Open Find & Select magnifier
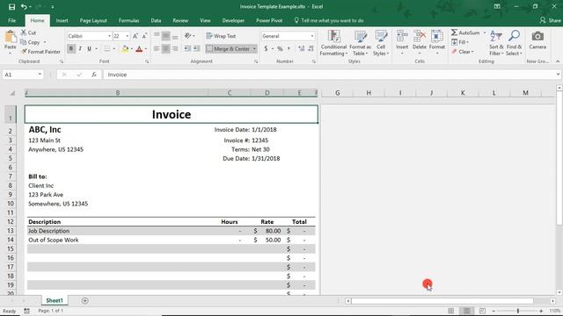 (x=514, y=43)
